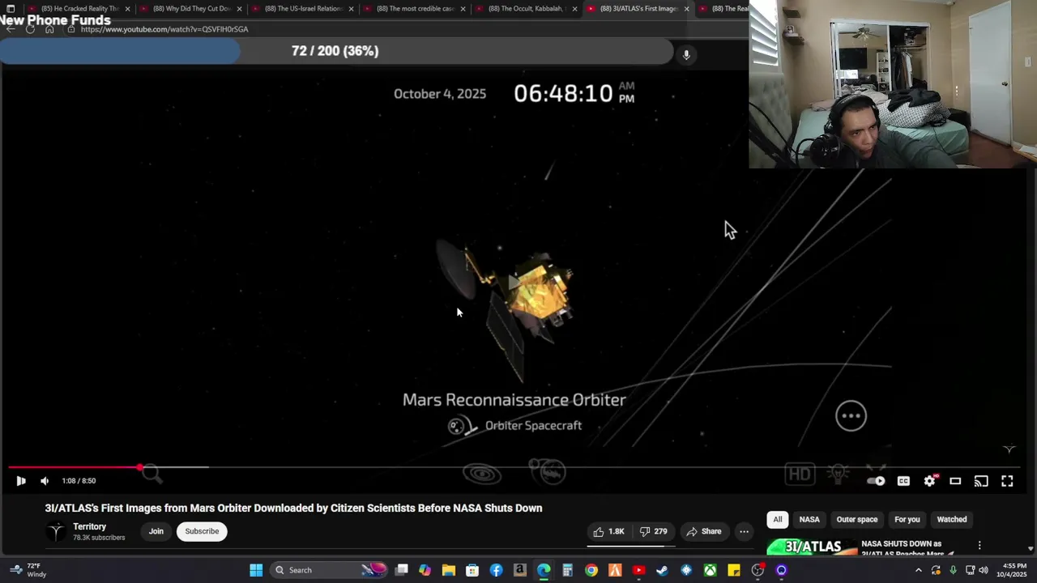
Task: Enter fullscreen mode
Action: pyautogui.click(x=1007, y=481)
